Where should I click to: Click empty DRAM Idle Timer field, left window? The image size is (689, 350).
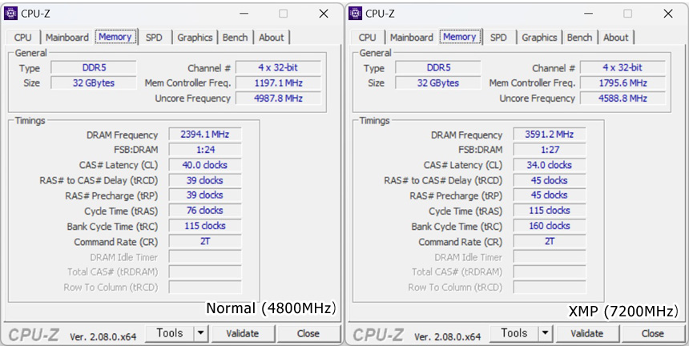click(205, 257)
